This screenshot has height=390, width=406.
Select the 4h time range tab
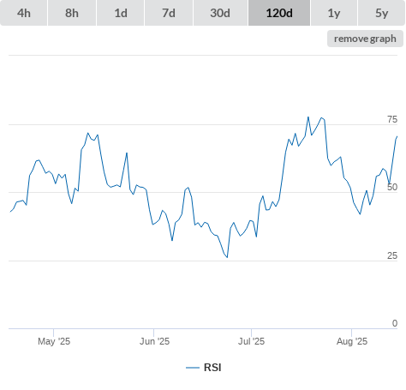24,13
